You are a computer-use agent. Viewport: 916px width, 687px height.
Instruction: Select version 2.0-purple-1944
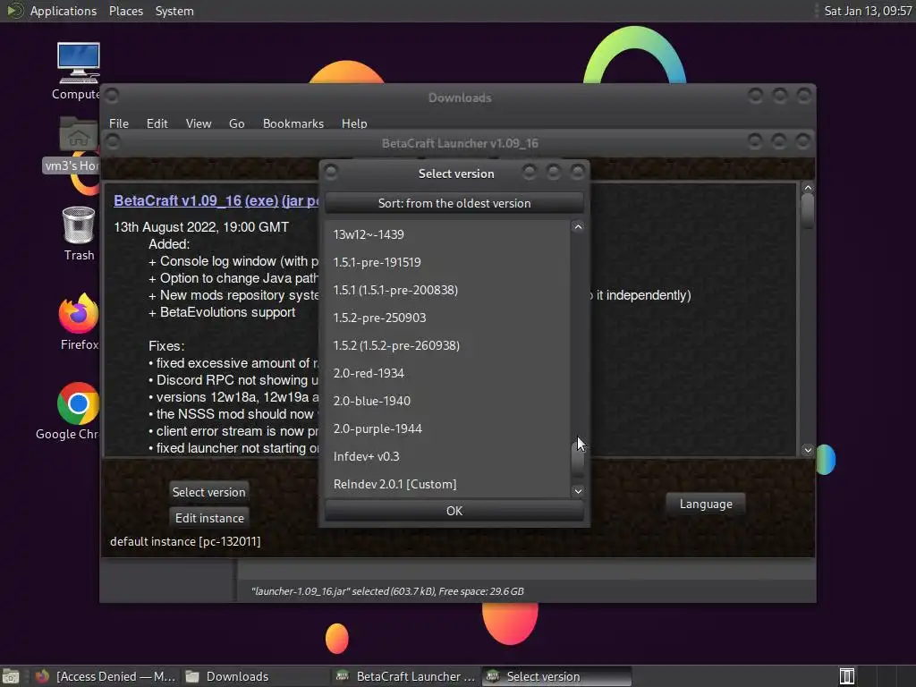[447, 428]
